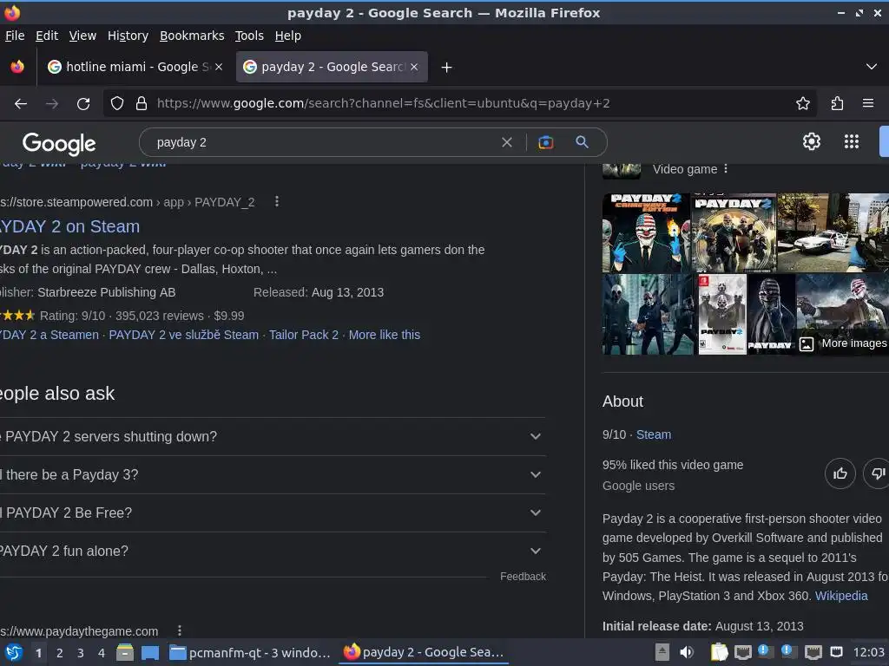Go to the Google logo homepage
This screenshot has width=889, height=666.
59,143
